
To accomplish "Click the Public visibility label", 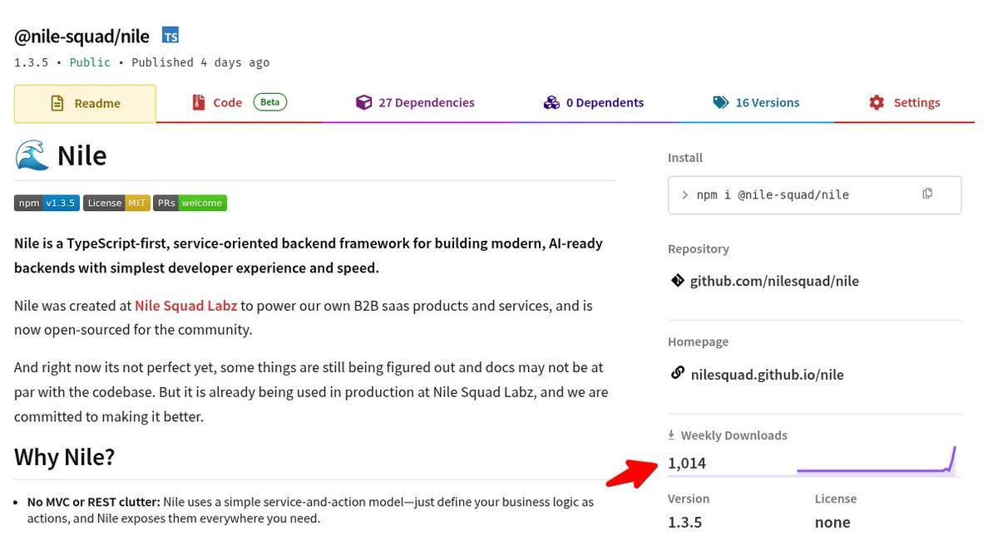I will pos(90,62).
